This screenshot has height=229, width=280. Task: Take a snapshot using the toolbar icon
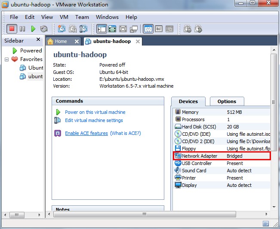pos(62,29)
